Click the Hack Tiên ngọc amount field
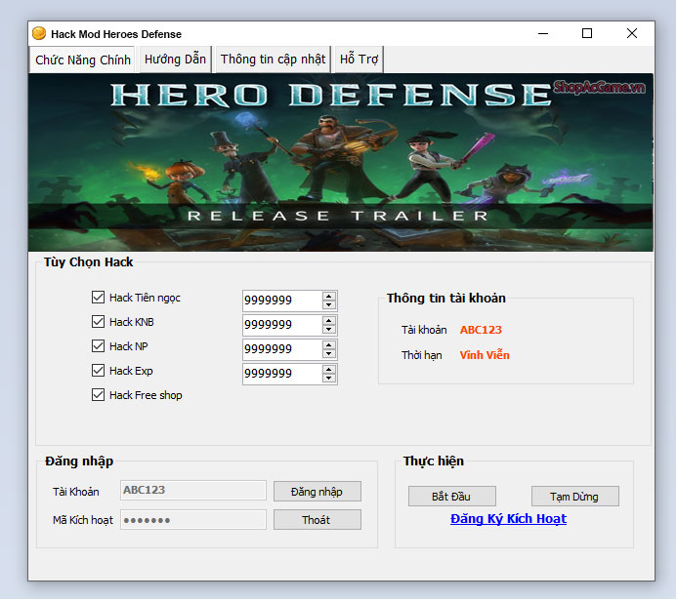The height and width of the screenshot is (601, 677). coord(282,300)
